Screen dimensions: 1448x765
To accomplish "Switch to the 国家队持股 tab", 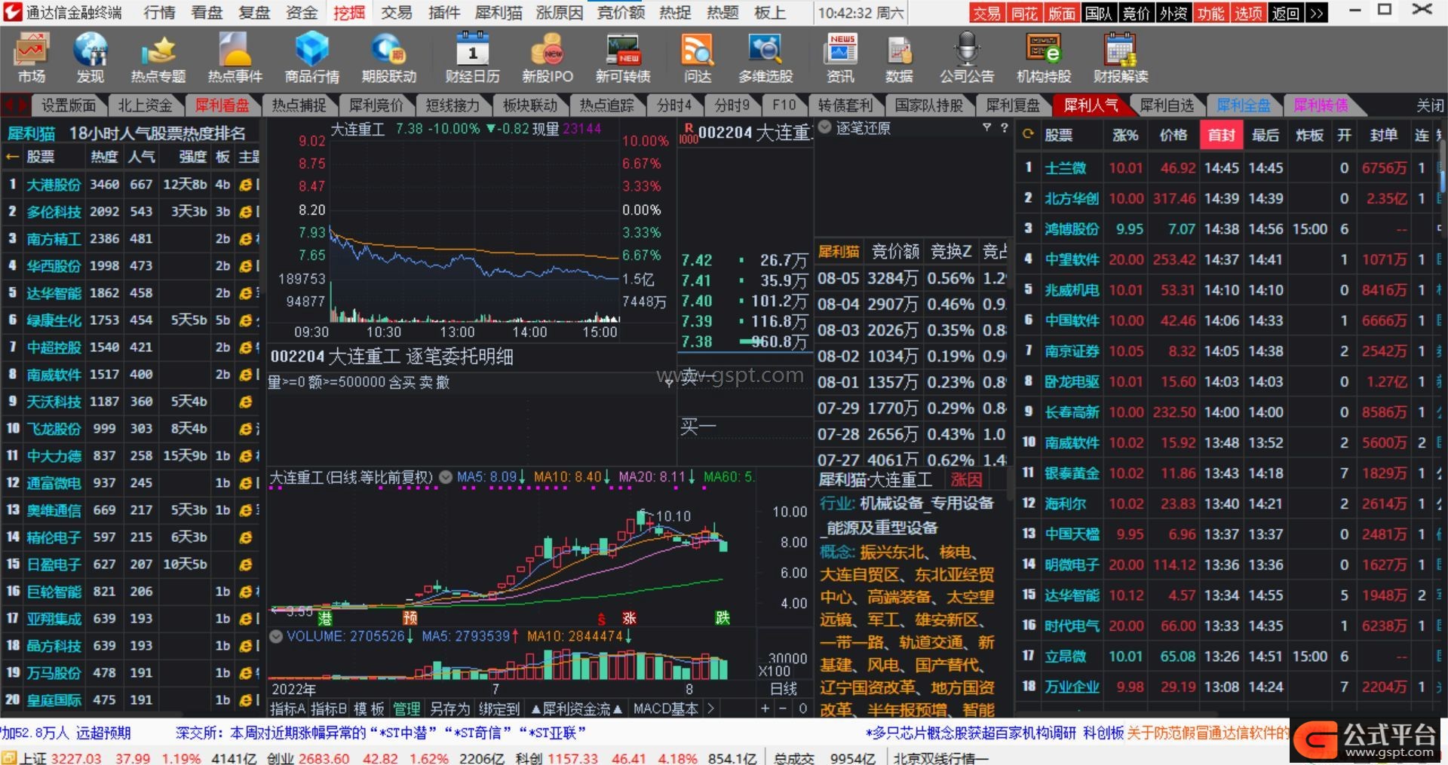I will [929, 106].
